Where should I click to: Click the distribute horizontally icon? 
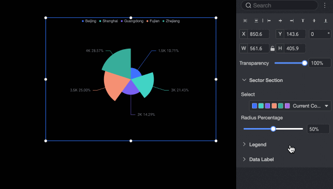coord(245,20)
